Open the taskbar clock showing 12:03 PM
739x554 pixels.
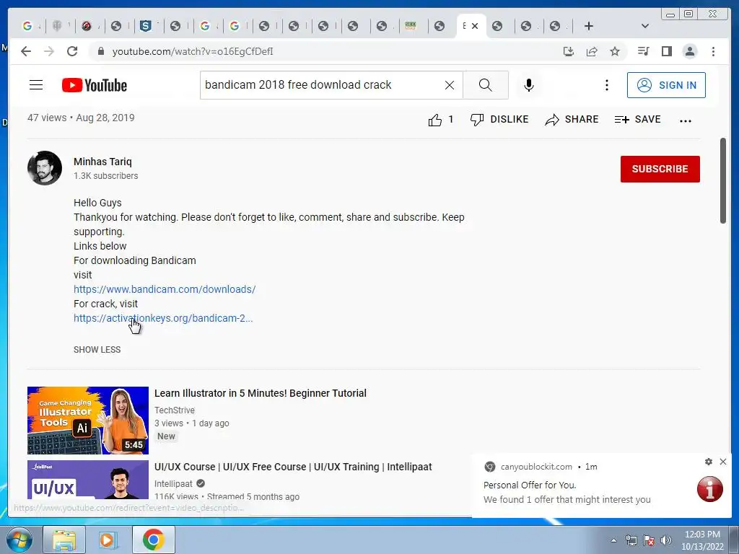pos(702,540)
